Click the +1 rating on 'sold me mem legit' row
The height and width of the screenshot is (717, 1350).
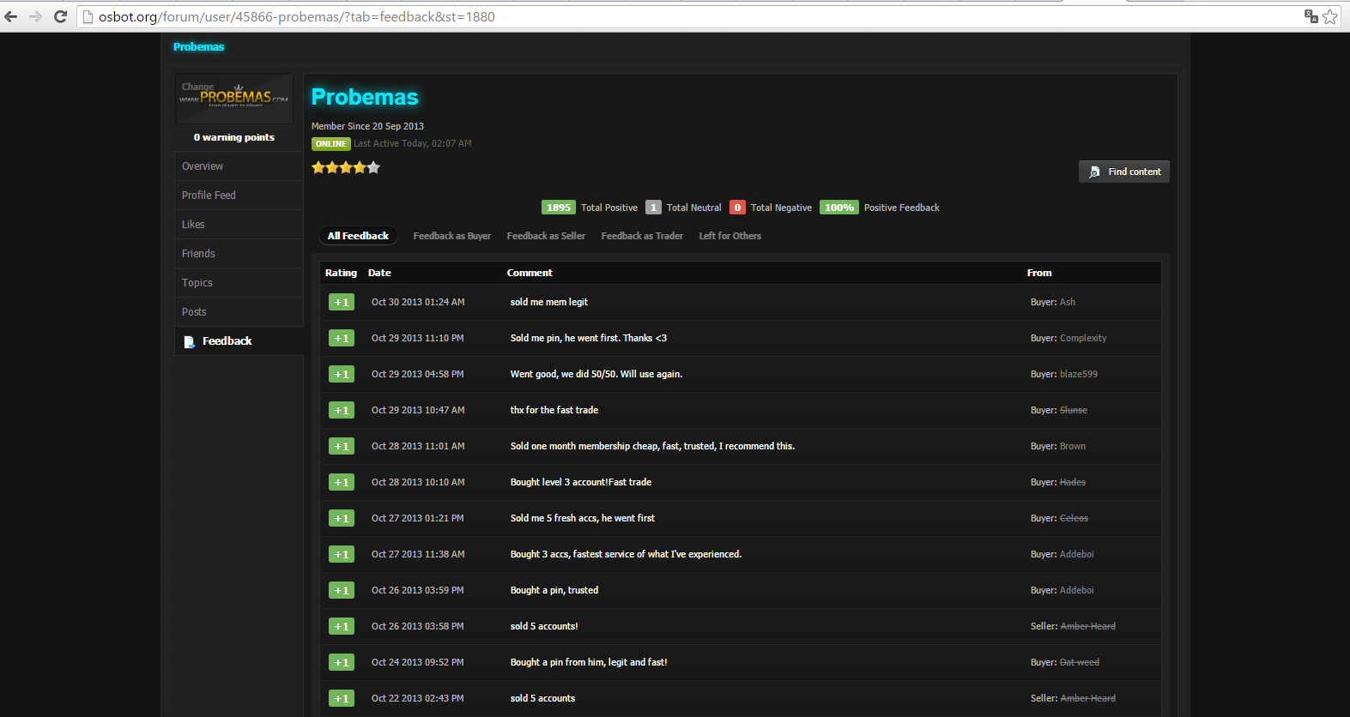click(x=342, y=302)
